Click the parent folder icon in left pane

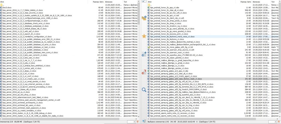tap(1, 5)
